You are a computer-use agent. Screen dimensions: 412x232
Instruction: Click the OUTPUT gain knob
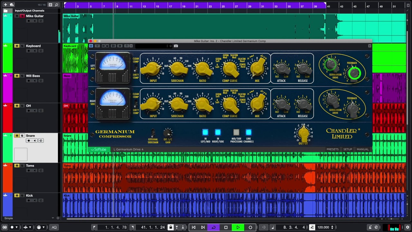click(303, 133)
